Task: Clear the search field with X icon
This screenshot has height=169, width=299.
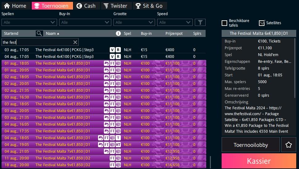Action: coord(75,42)
